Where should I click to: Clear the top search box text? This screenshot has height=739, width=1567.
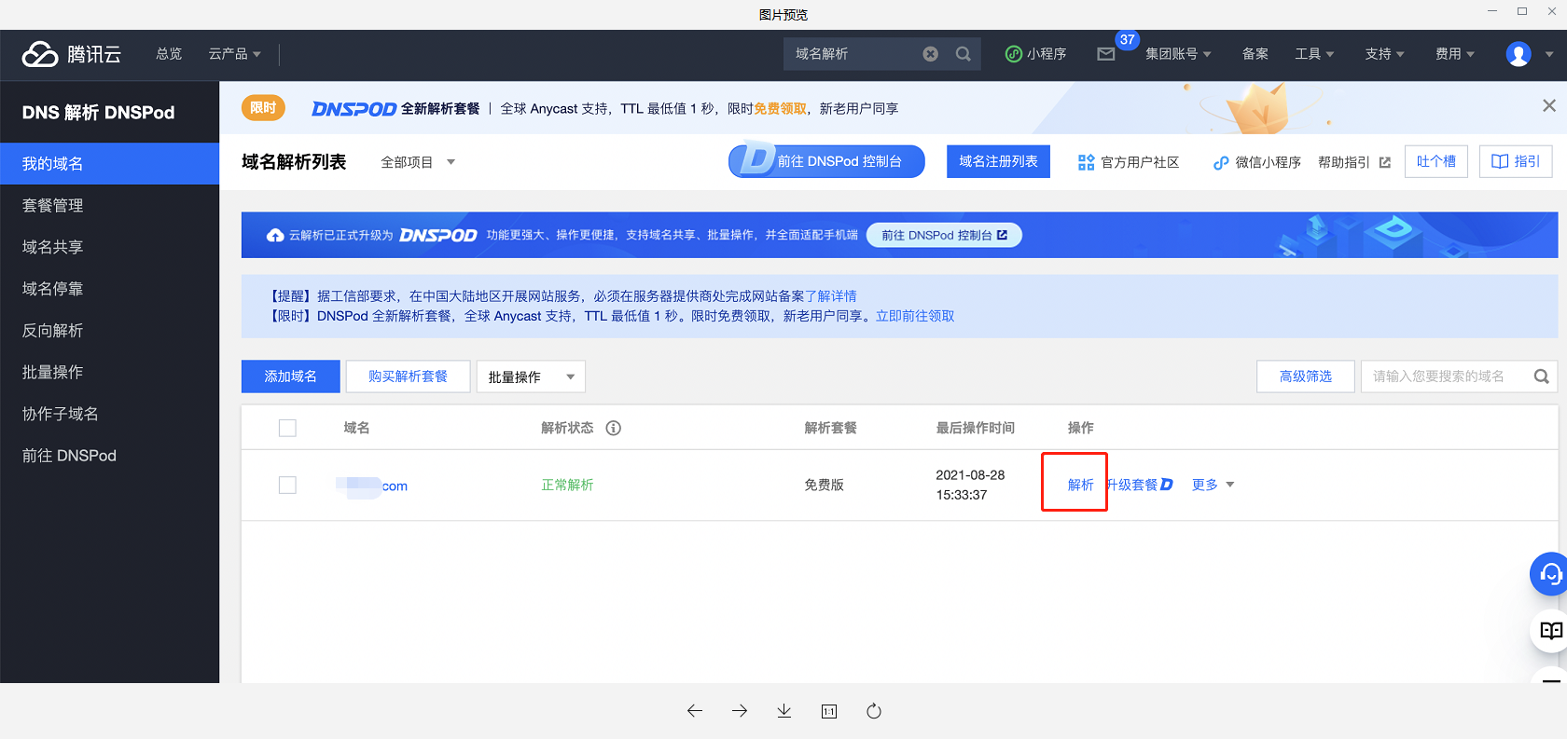click(930, 54)
